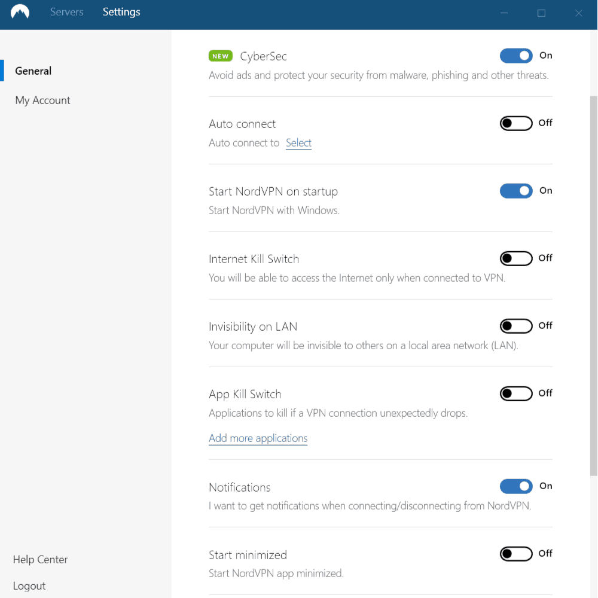Enable the App Kill Switch toggle
The width and height of the screenshot is (598, 598).
(516, 393)
